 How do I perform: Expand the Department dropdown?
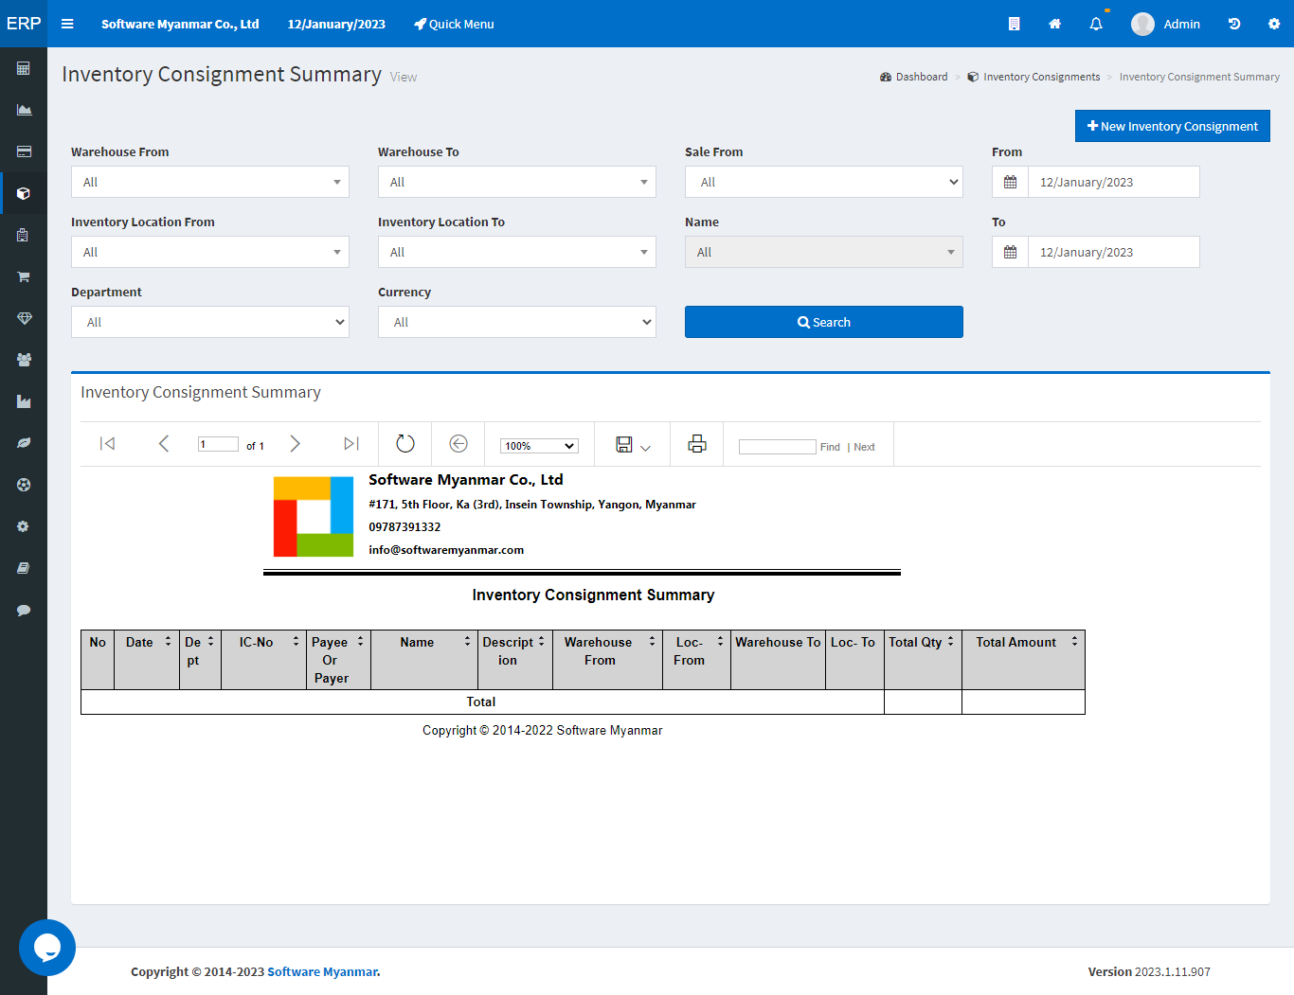point(210,322)
